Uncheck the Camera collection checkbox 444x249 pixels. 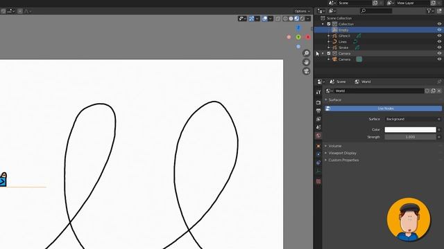click(x=329, y=53)
